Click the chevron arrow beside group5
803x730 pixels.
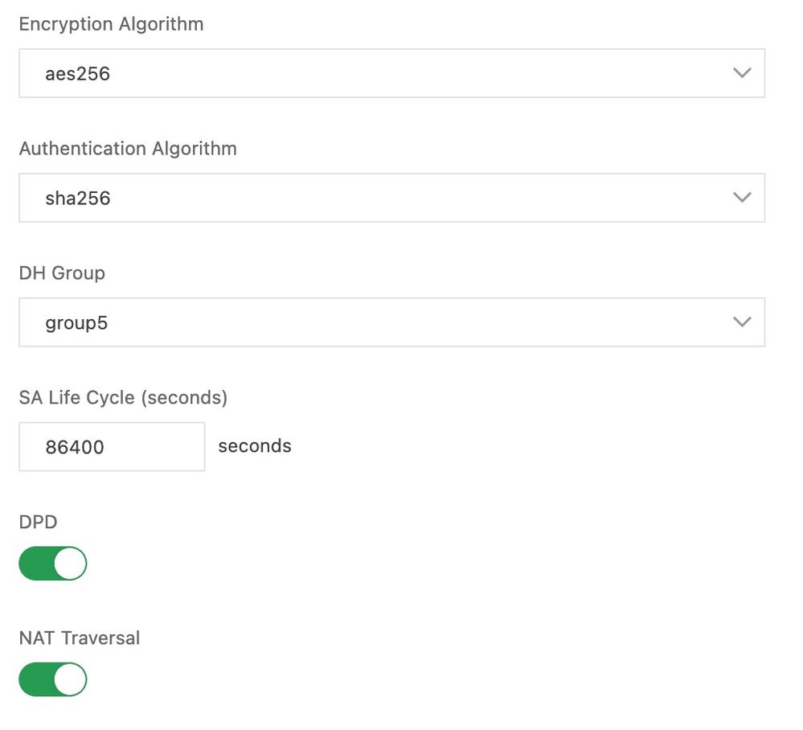(742, 322)
